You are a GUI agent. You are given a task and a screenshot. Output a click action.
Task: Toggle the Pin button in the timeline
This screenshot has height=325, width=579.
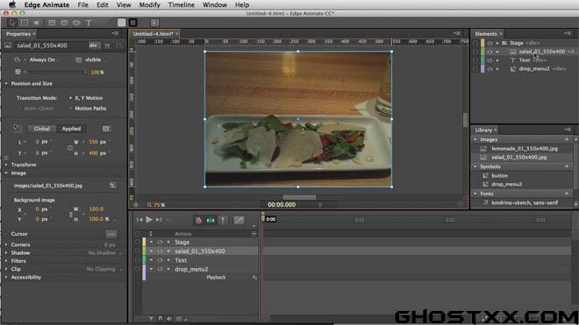223,220
